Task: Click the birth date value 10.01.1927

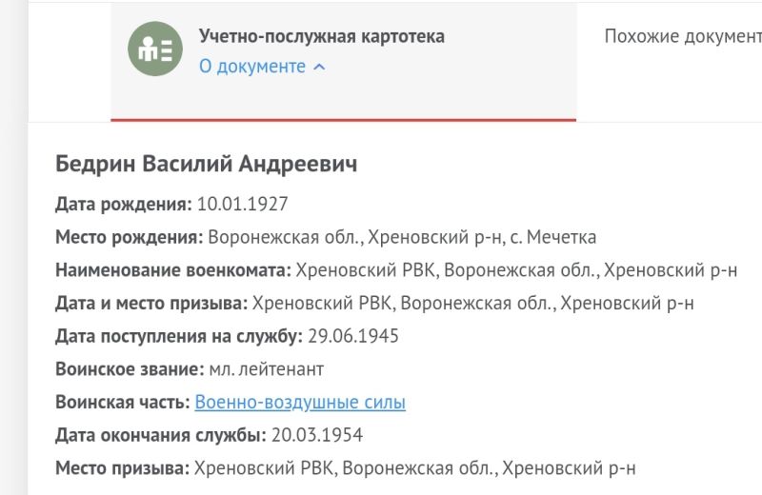Action: 243,204
